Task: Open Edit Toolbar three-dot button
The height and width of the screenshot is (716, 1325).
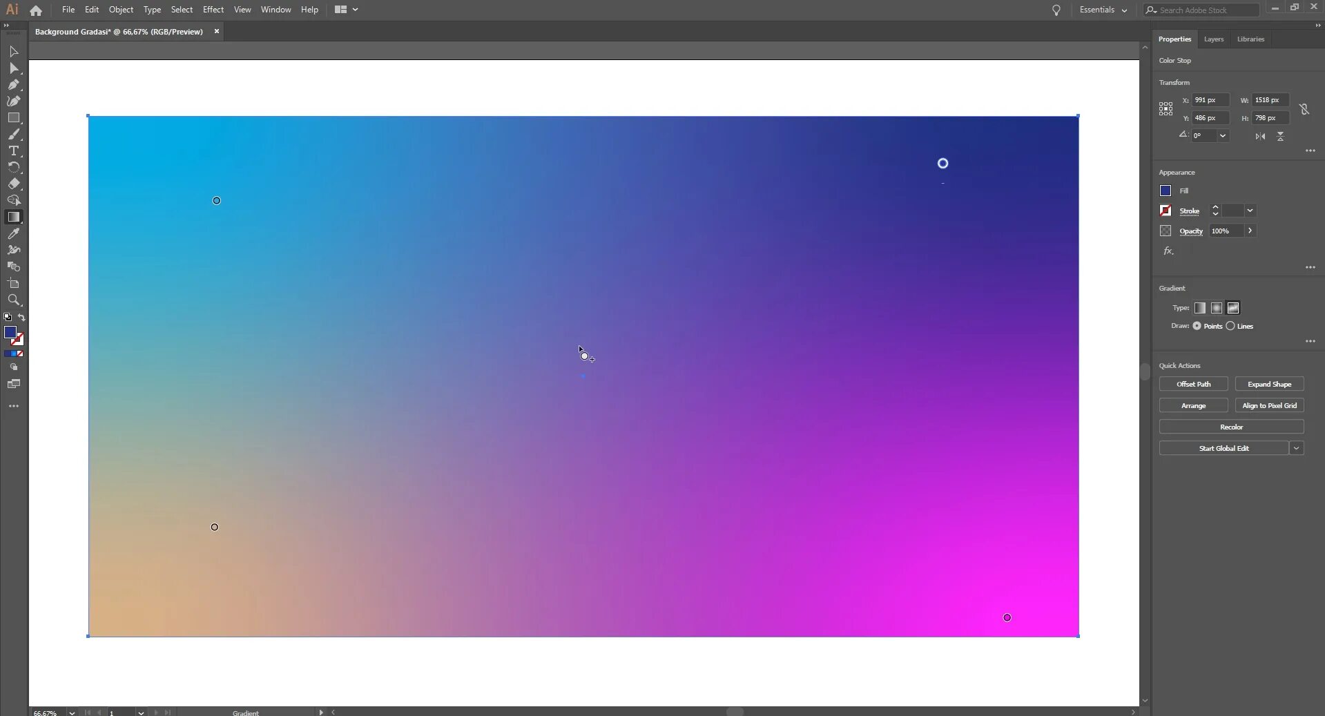Action: 14,406
